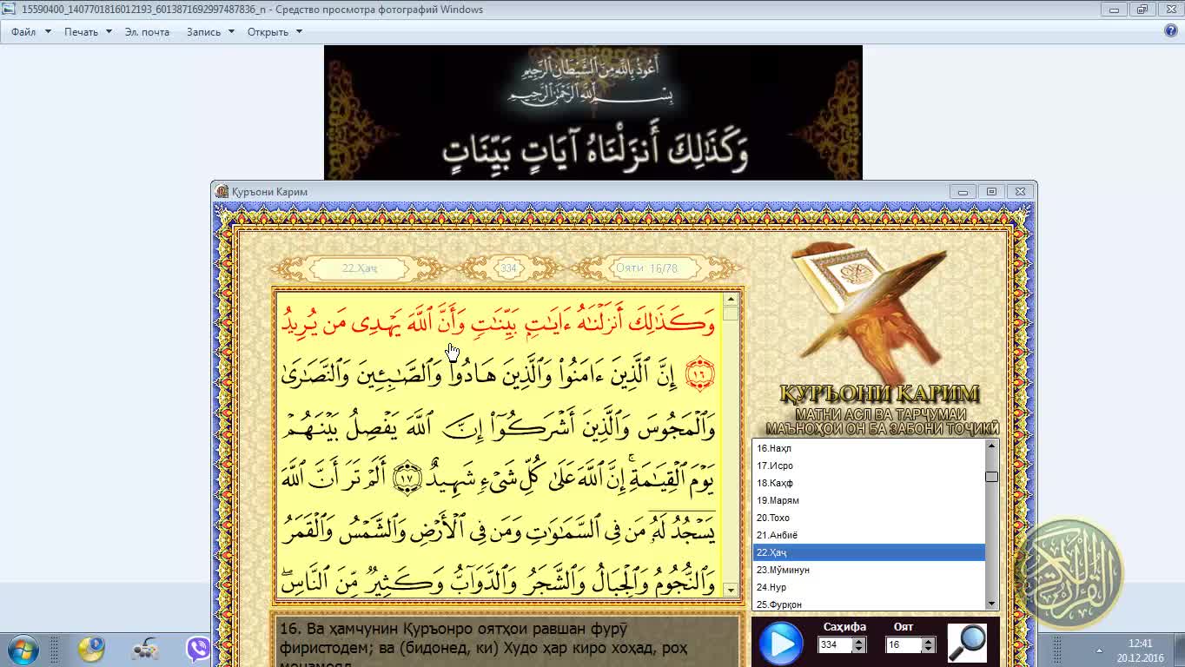Select surah 20.Тоҳо in the list
Screen dimensions: 1185x667
pyautogui.click(x=869, y=518)
